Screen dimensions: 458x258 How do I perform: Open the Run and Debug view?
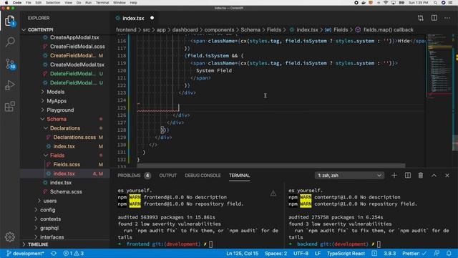pos(10,85)
